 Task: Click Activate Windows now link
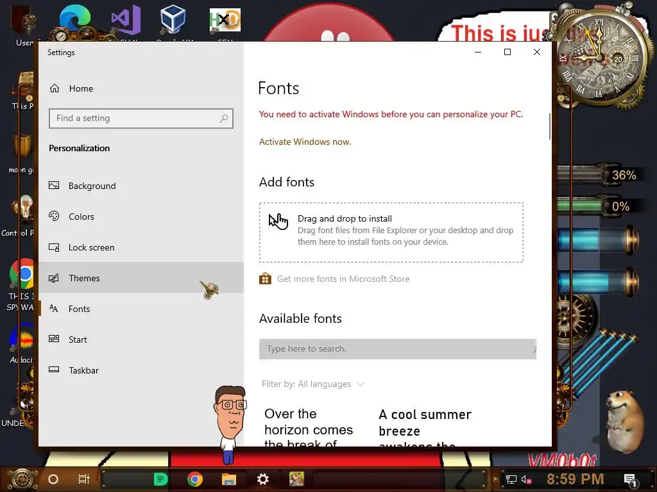[305, 142]
